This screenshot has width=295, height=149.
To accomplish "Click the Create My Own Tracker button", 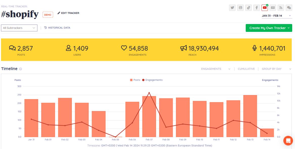I will [x=269, y=28].
